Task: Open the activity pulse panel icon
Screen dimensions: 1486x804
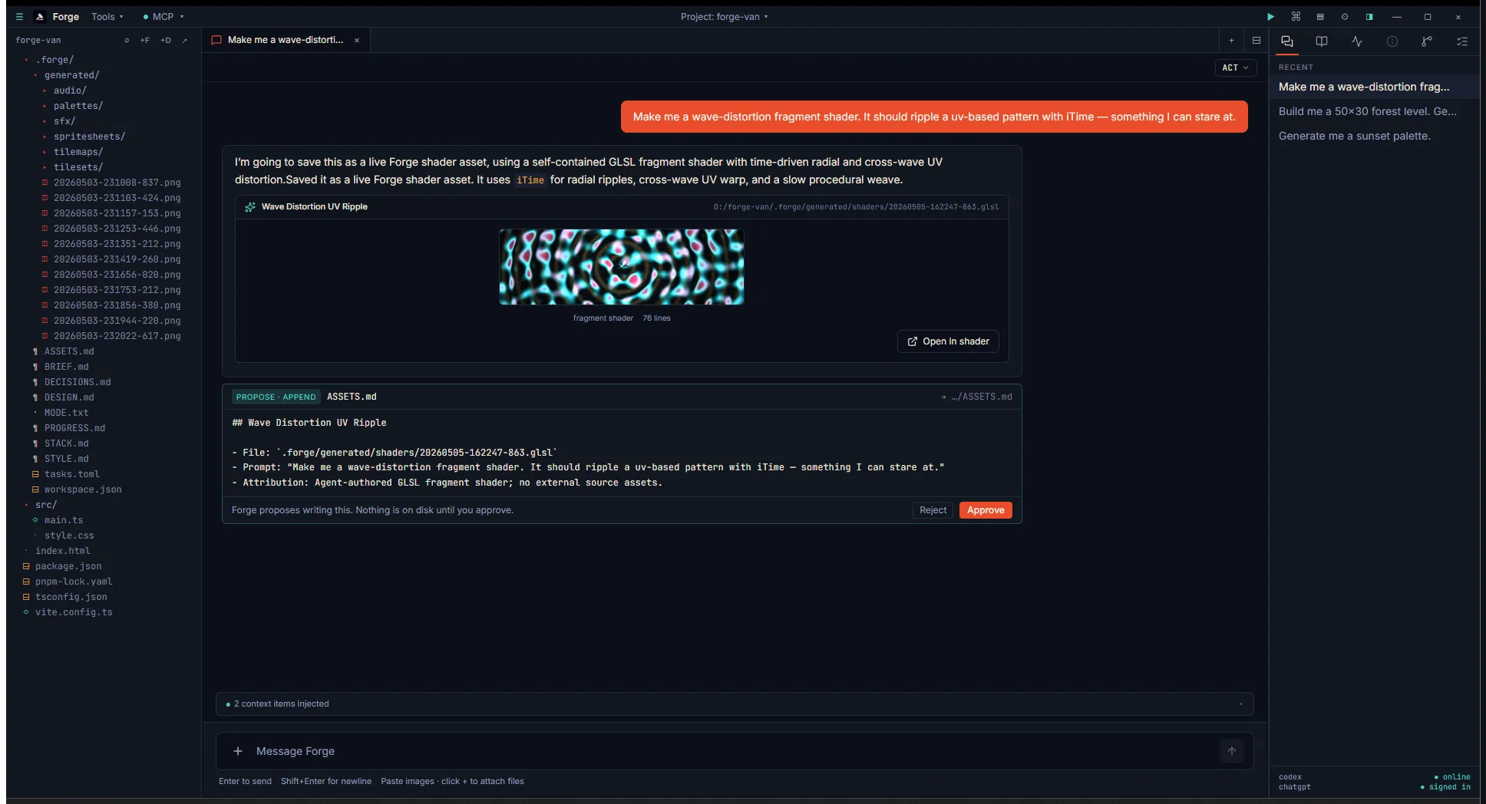Action: [x=1357, y=41]
